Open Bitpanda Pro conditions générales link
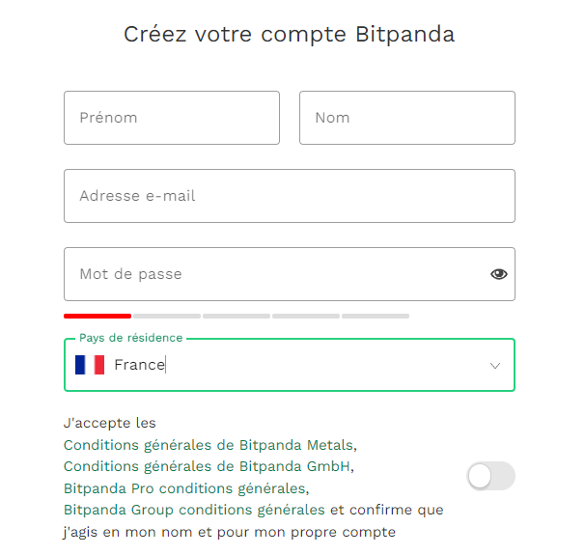585x555 pixels. [185, 487]
